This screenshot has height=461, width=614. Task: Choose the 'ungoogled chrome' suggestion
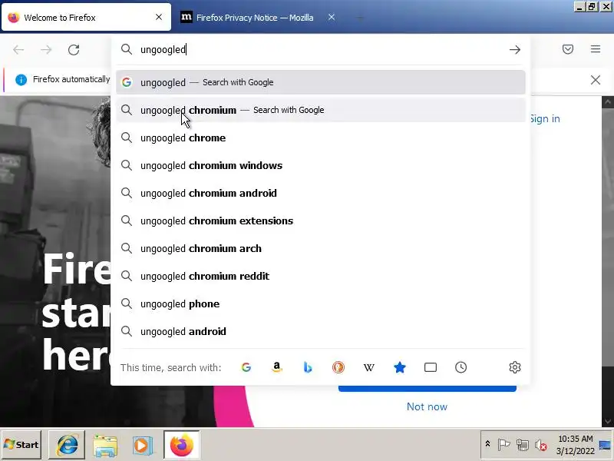coord(320,138)
